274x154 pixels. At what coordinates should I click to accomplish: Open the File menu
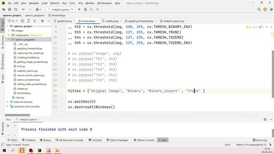pyautogui.click(x=9, y=3)
